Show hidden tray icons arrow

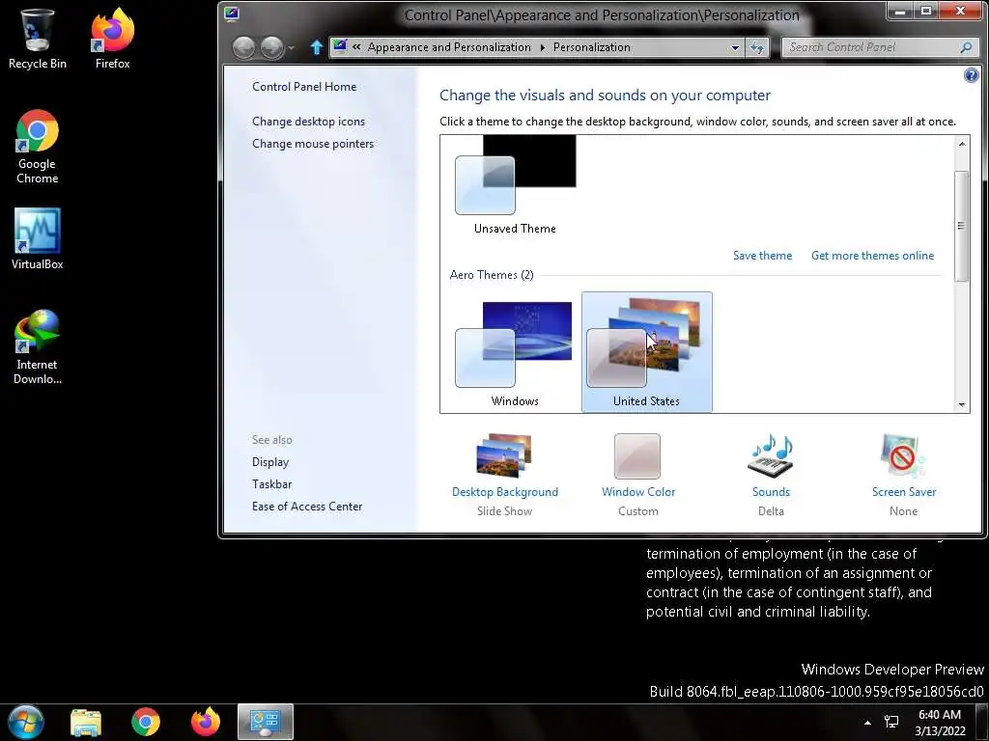pyautogui.click(x=868, y=723)
